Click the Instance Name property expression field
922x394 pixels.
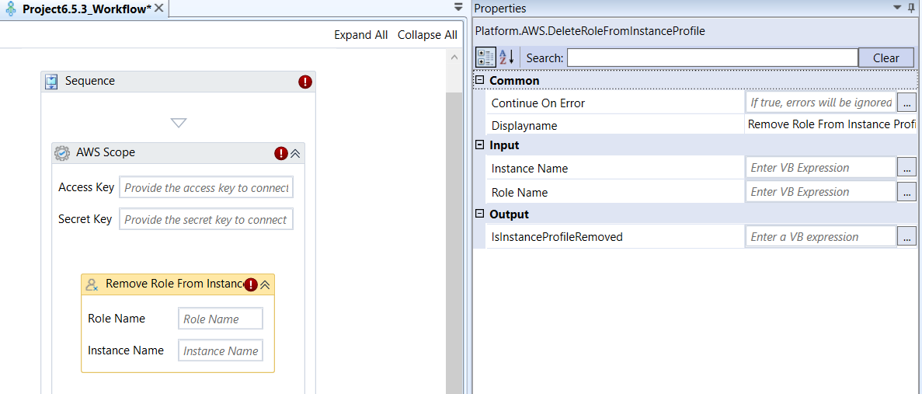821,168
